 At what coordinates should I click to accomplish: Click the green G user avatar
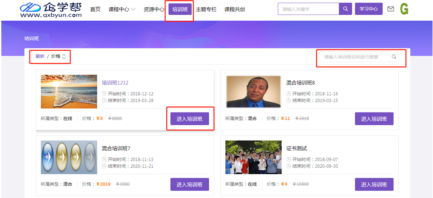click(404, 9)
